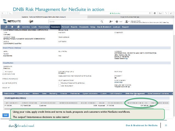Toggle the Hot Lead checkbox
Viewport: 175px width, 131px height.
4,71
